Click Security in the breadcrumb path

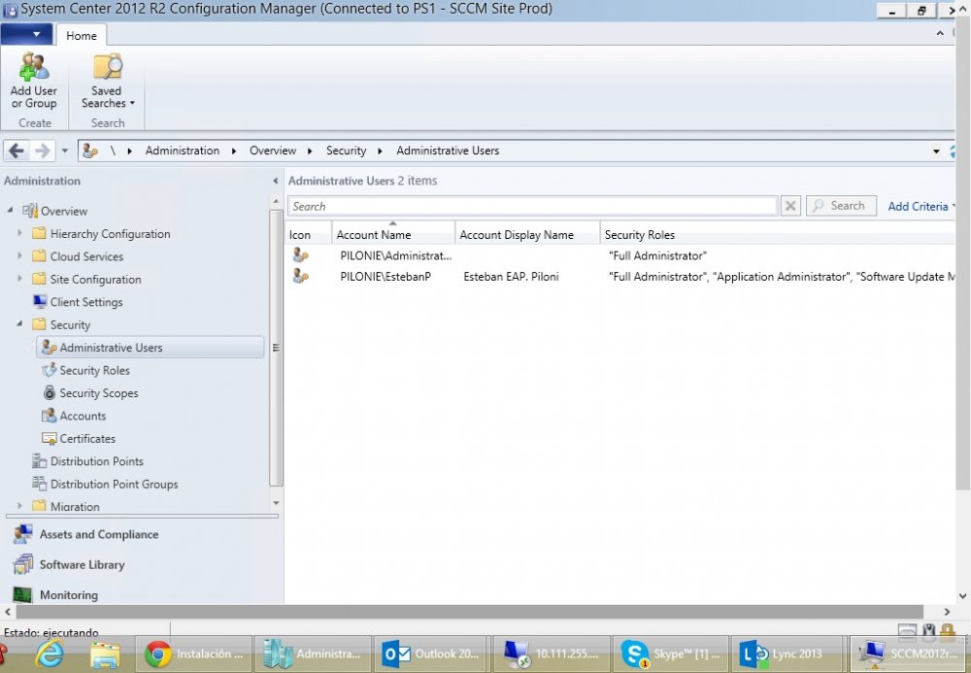pyautogui.click(x=346, y=151)
